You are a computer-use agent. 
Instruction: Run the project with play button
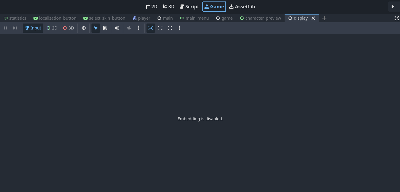click(393, 7)
